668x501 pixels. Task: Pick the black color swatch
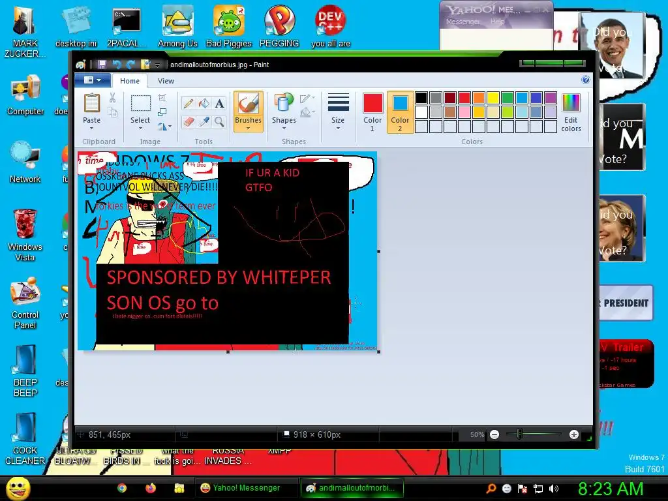[421, 98]
